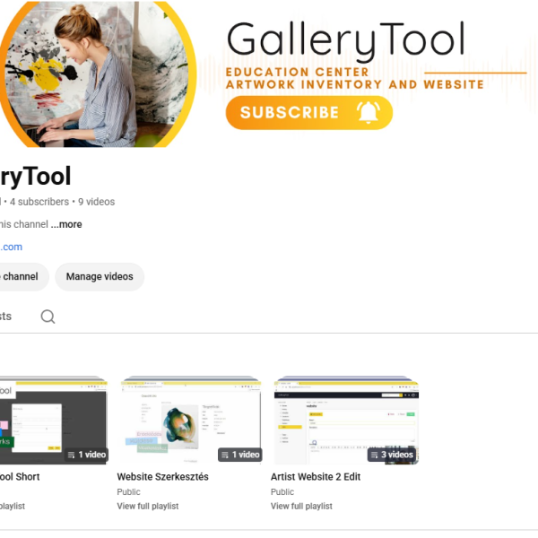
Task: View full playlist for Artist Website 2 Edit
Action: tap(301, 506)
